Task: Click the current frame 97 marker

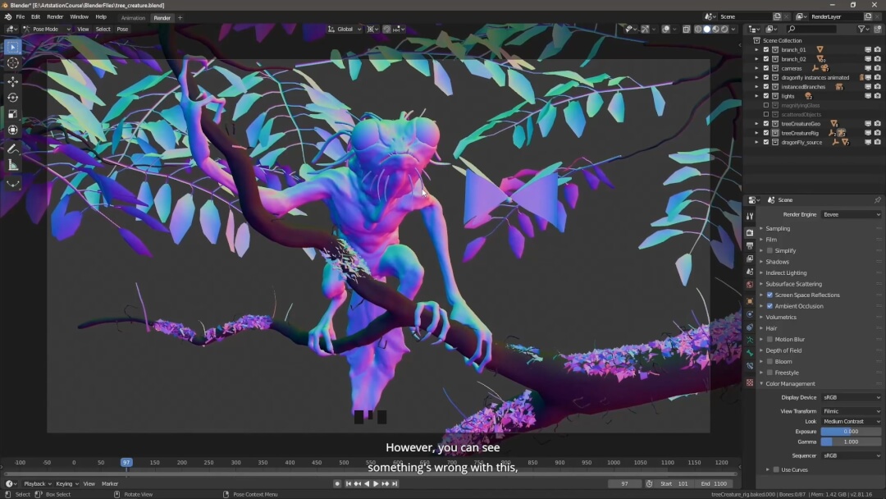Action: click(x=126, y=462)
